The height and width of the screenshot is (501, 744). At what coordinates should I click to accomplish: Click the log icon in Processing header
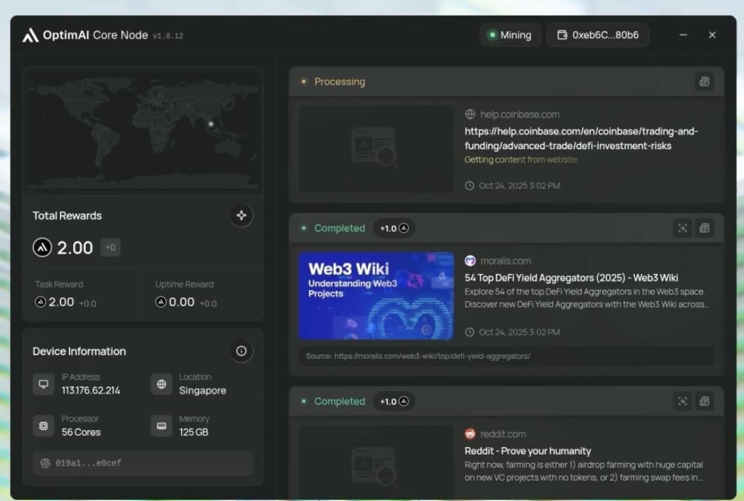click(x=704, y=82)
